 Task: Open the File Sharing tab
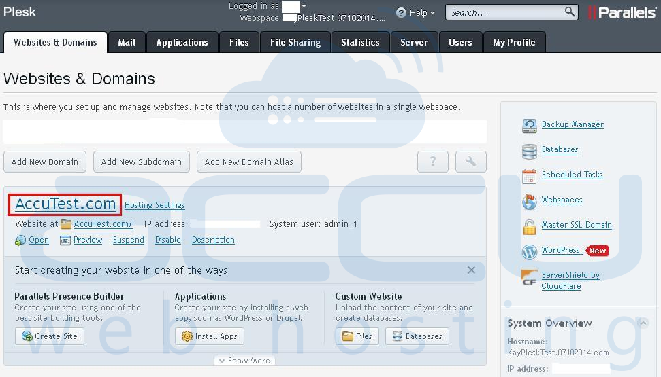(x=295, y=42)
